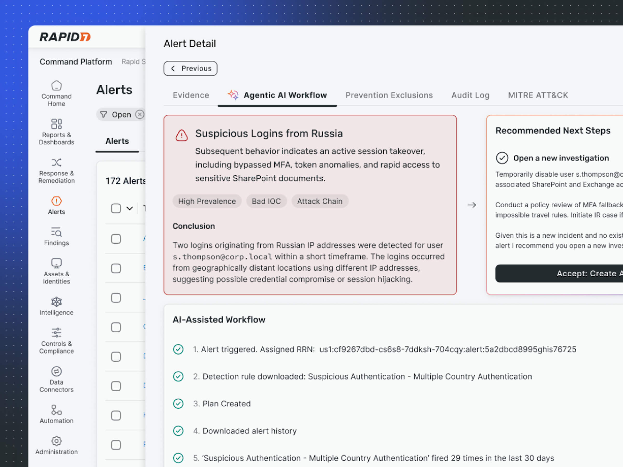Image resolution: width=623 pixels, height=467 pixels.
Task: Expand the bulk select dropdown chevron
Action: coord(130,208)
